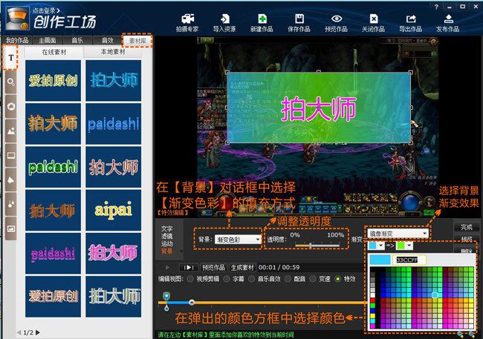Enable the 特效 radio option
This screenshot has width=483, height=339.
pyautogui.click(x=338, y=279)
